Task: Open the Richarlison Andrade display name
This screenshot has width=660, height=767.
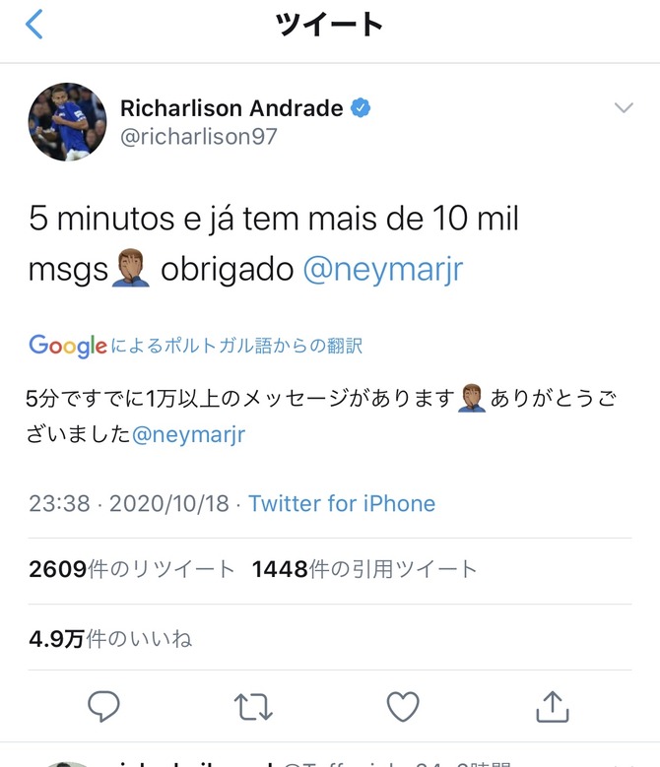Action: click(x=231, y=108)
